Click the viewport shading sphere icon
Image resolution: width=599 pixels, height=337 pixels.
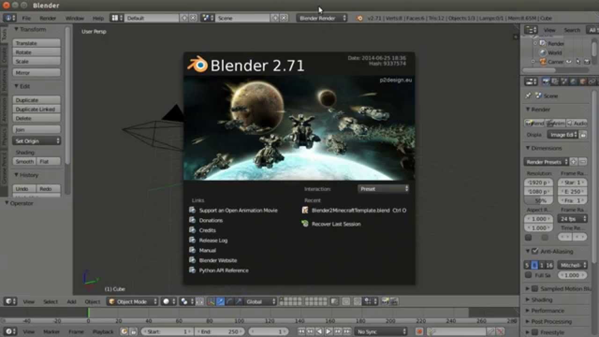point(168,301)
